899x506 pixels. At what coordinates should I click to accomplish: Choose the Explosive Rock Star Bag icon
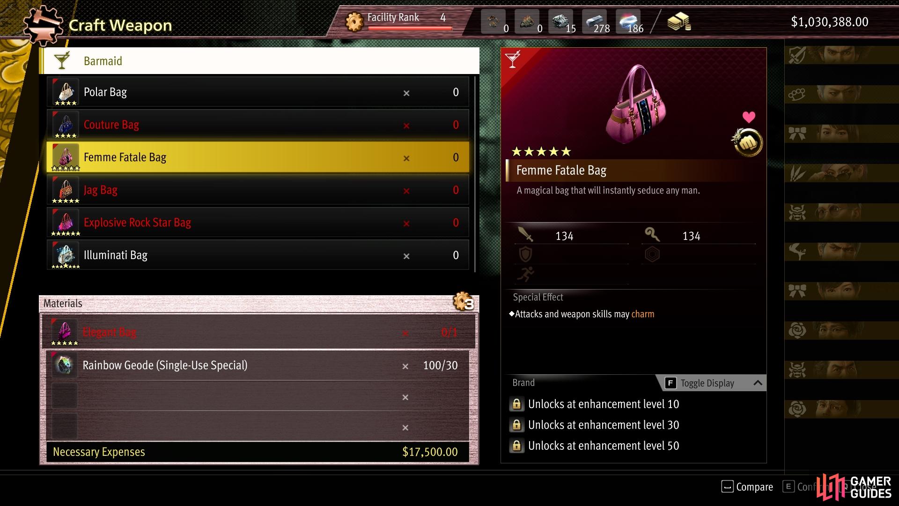pos(66,223)
